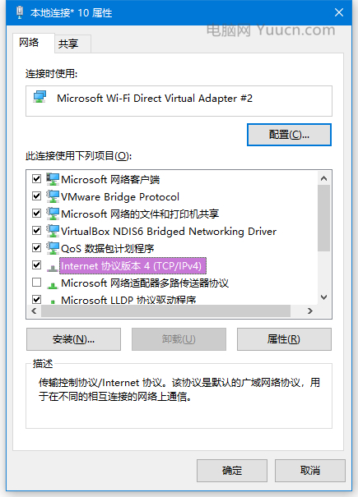The image size is (358, 497).
Task: Click the QoS 数据包计划程序 icon
Action: 53,248
